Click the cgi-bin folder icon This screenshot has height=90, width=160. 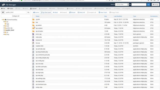[33, 19]
